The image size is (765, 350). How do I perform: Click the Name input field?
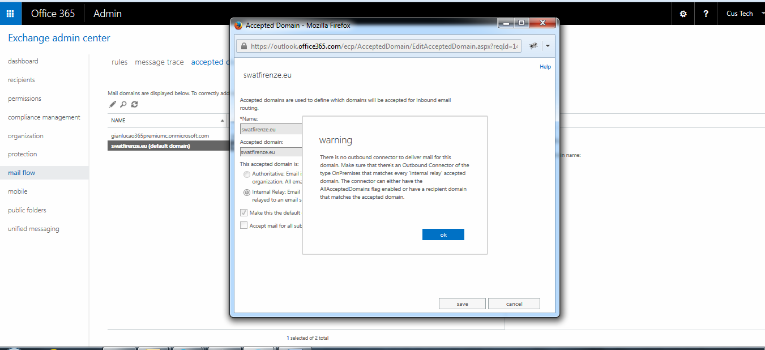point(271,129)
